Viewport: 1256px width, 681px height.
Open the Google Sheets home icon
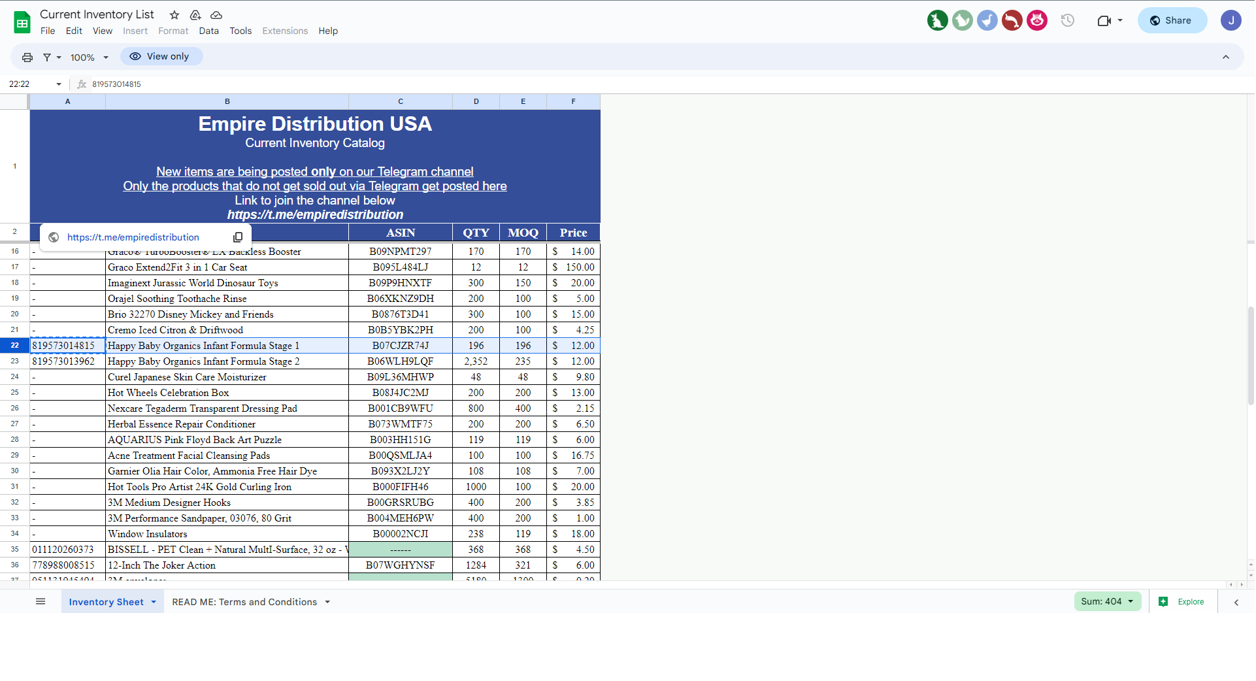coord(22,22)
